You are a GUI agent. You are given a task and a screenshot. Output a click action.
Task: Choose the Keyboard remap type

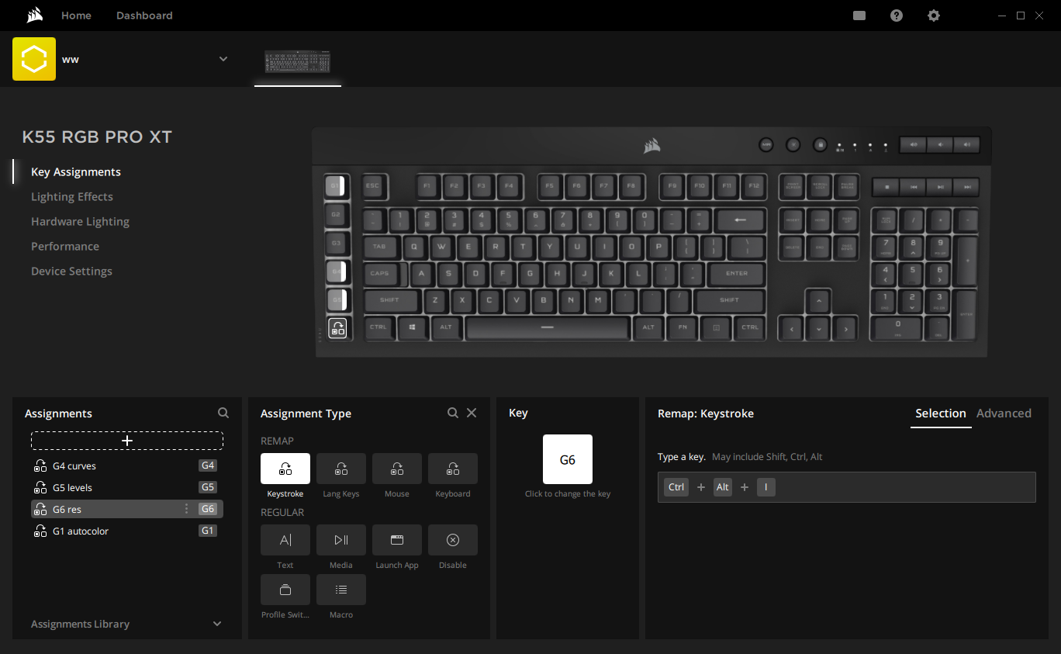point(453,469)
